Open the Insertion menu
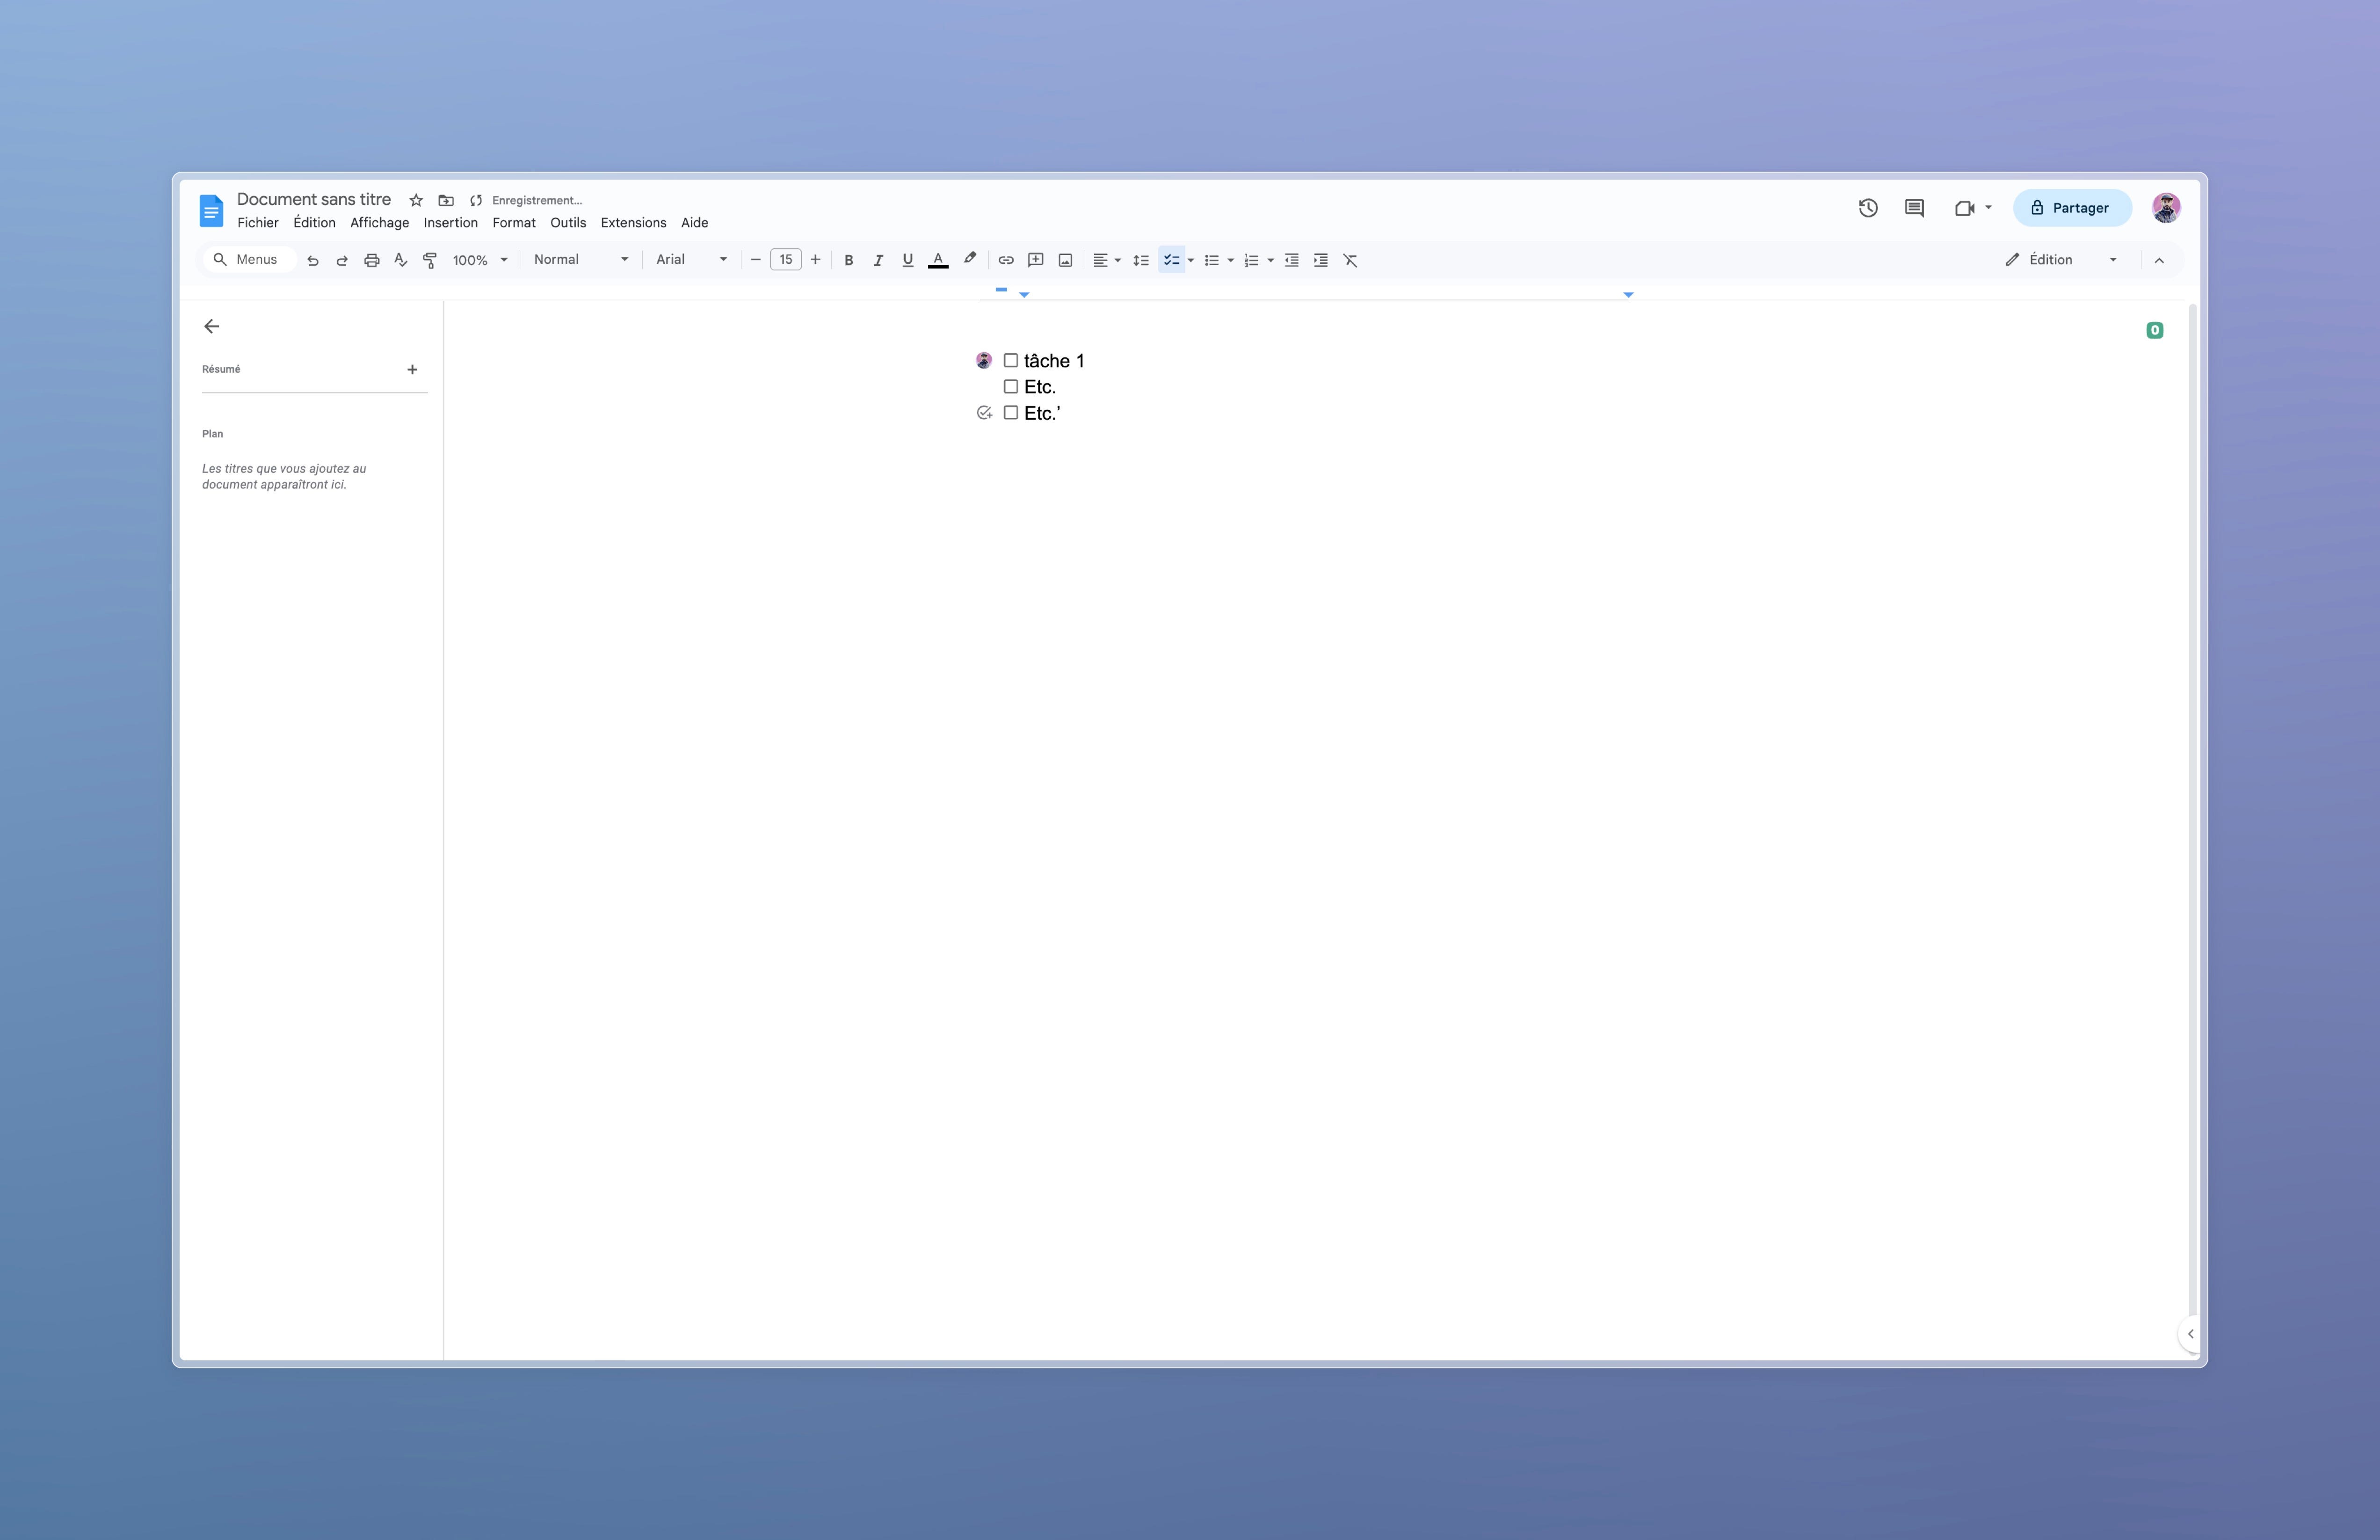 tap(451, 223)
